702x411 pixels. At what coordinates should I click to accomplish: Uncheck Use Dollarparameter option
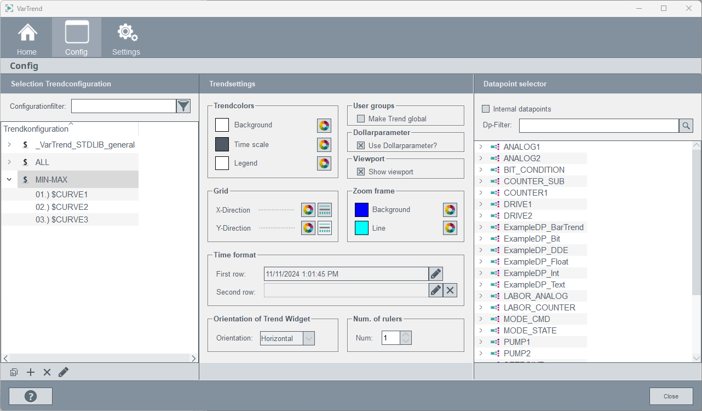click(x=361, y=145)
